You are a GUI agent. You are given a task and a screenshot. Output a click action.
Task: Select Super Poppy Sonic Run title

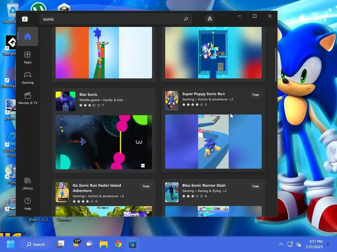click(203, 94)
